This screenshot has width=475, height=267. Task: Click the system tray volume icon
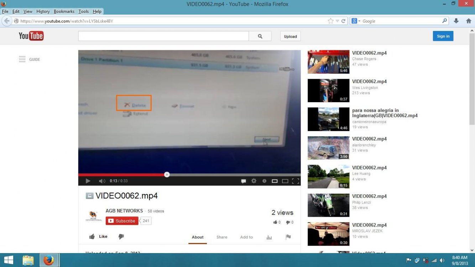coord(442,260)
